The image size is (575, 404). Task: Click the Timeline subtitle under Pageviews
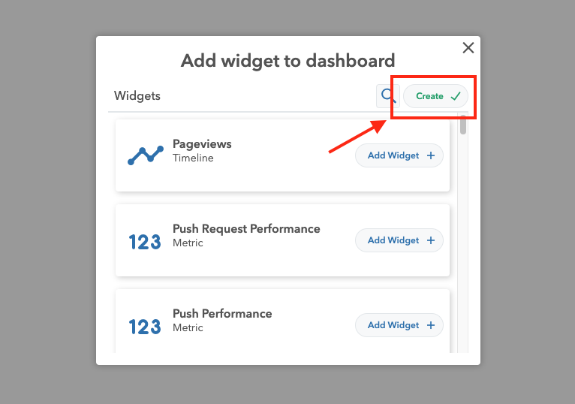pos(193,158)
